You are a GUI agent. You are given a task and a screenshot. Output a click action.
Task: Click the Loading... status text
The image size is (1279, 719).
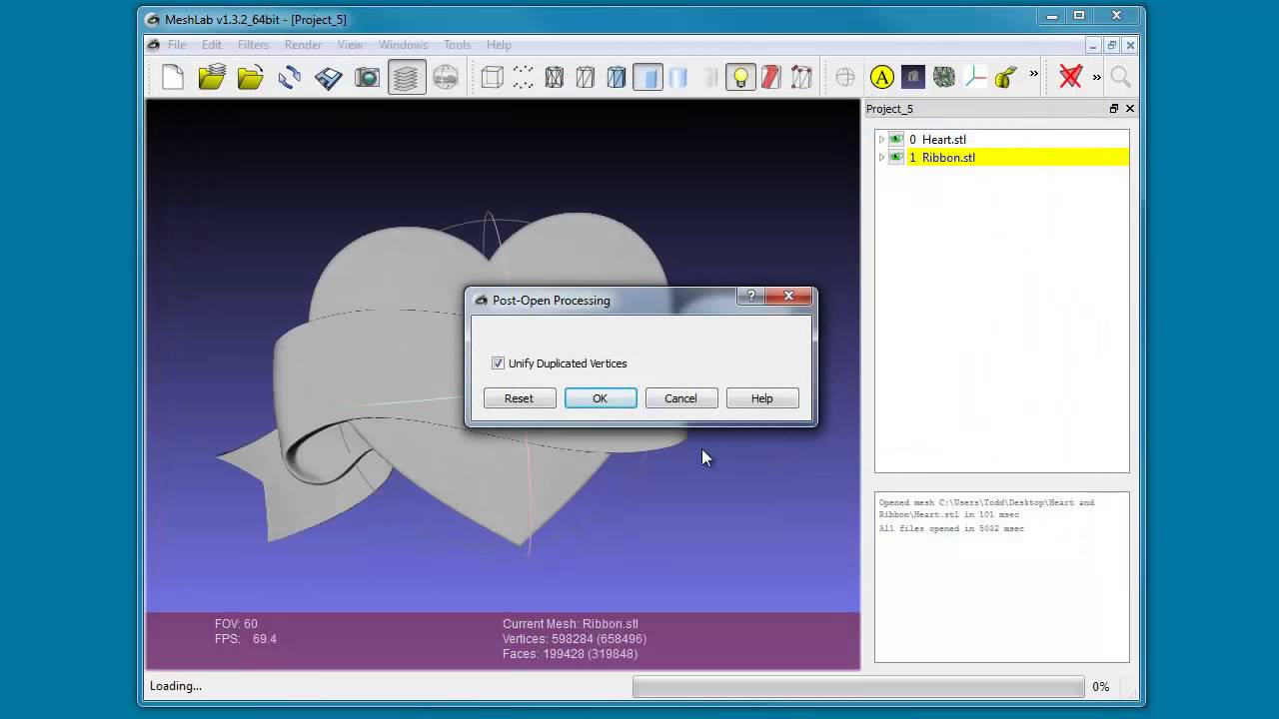pos(176,686)
